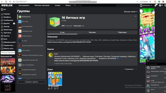
Task: Click the Roblox logo in the header
Action: 7,5
